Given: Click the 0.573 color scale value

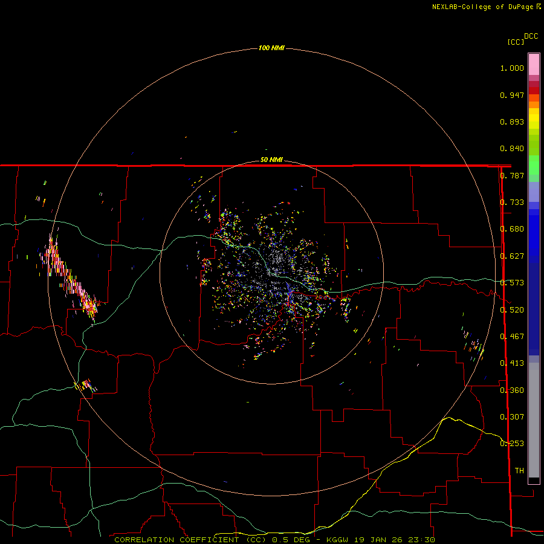Looking at the screenshot, I should 512,283.
